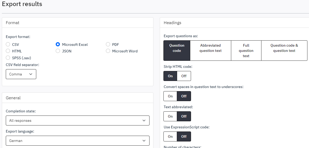
Task: Choose Microsoft Word export format
Action: 108,51
